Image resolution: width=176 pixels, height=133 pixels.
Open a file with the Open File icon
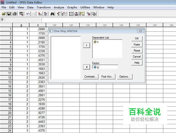click(x=4, y=14)
